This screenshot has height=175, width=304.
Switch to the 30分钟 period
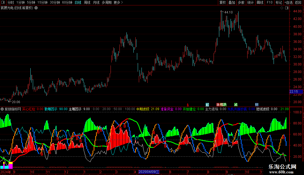(x=55, y=2)
